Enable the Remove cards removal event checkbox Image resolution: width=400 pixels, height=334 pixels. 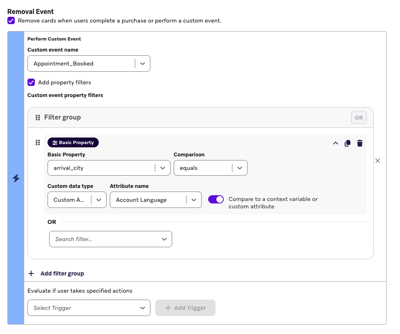pyautogui.click(x=11, y=20)
